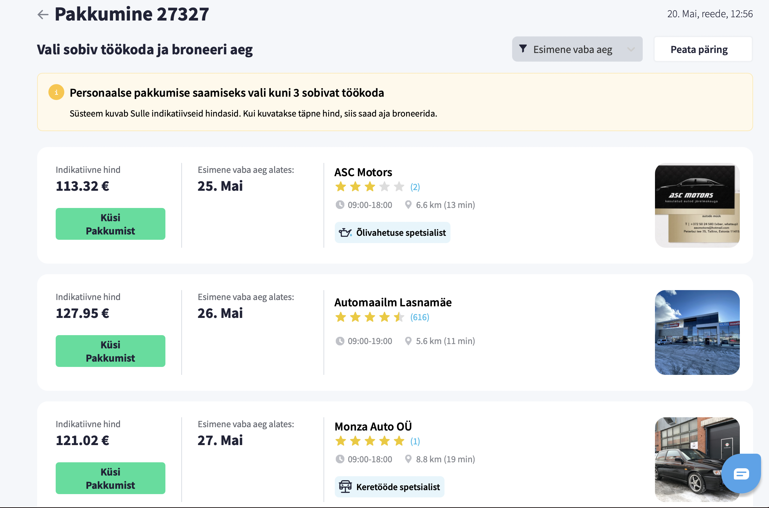Open the Esimene vaba aeg sorting dropdown
This screenshot has height=508, width=769.
click(577, 49)
